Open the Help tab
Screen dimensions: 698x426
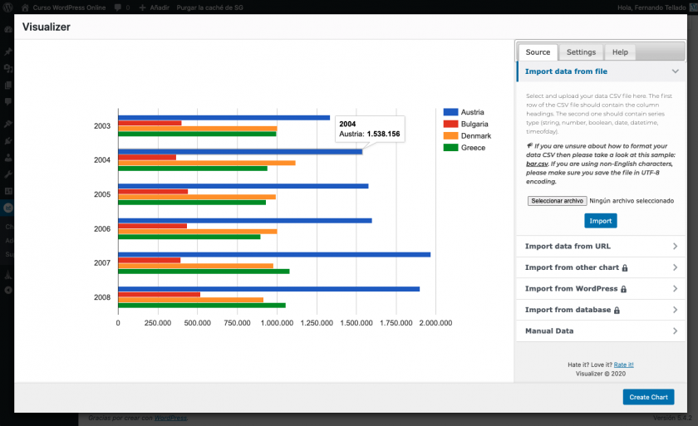pos(620,52)
